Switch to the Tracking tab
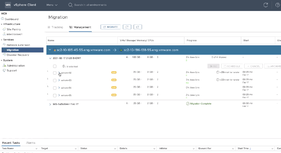 (x=55, y=27)
